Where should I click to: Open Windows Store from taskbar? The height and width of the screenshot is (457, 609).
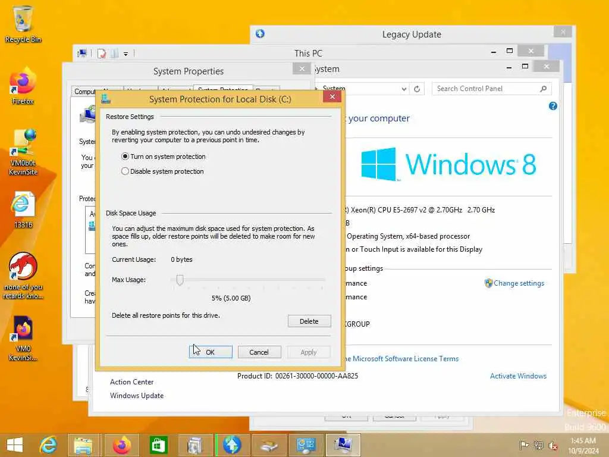158,445
